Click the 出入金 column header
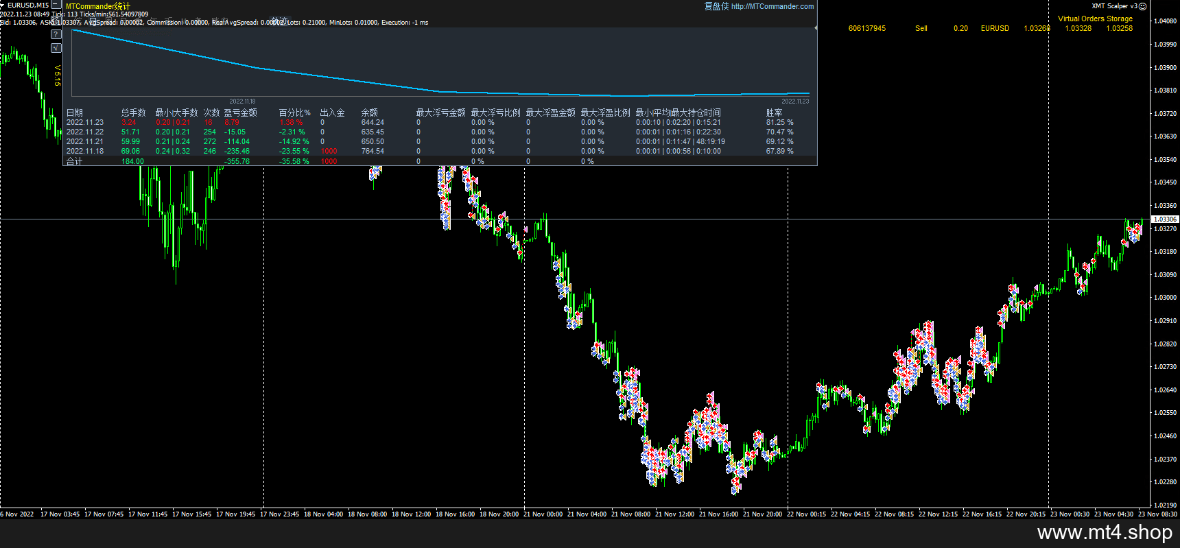The height and width of the screenshot is (548, 1180). click(333, 112)
